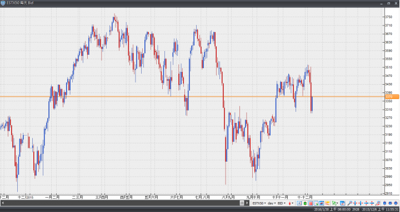Viewport: 400px width, 212px height.
Task: Click the blue chart indicator icon
Action: coord(322,203)
